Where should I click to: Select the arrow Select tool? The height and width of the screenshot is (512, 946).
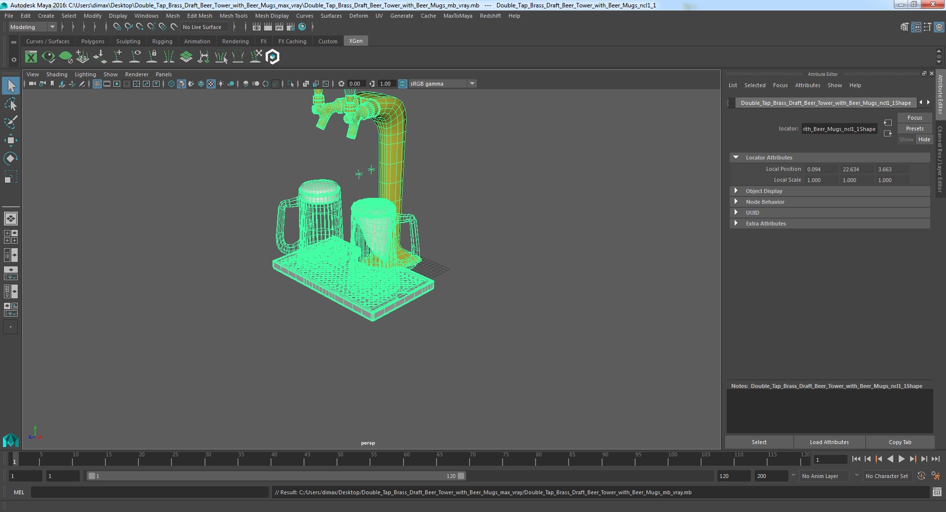pos(11,86)
